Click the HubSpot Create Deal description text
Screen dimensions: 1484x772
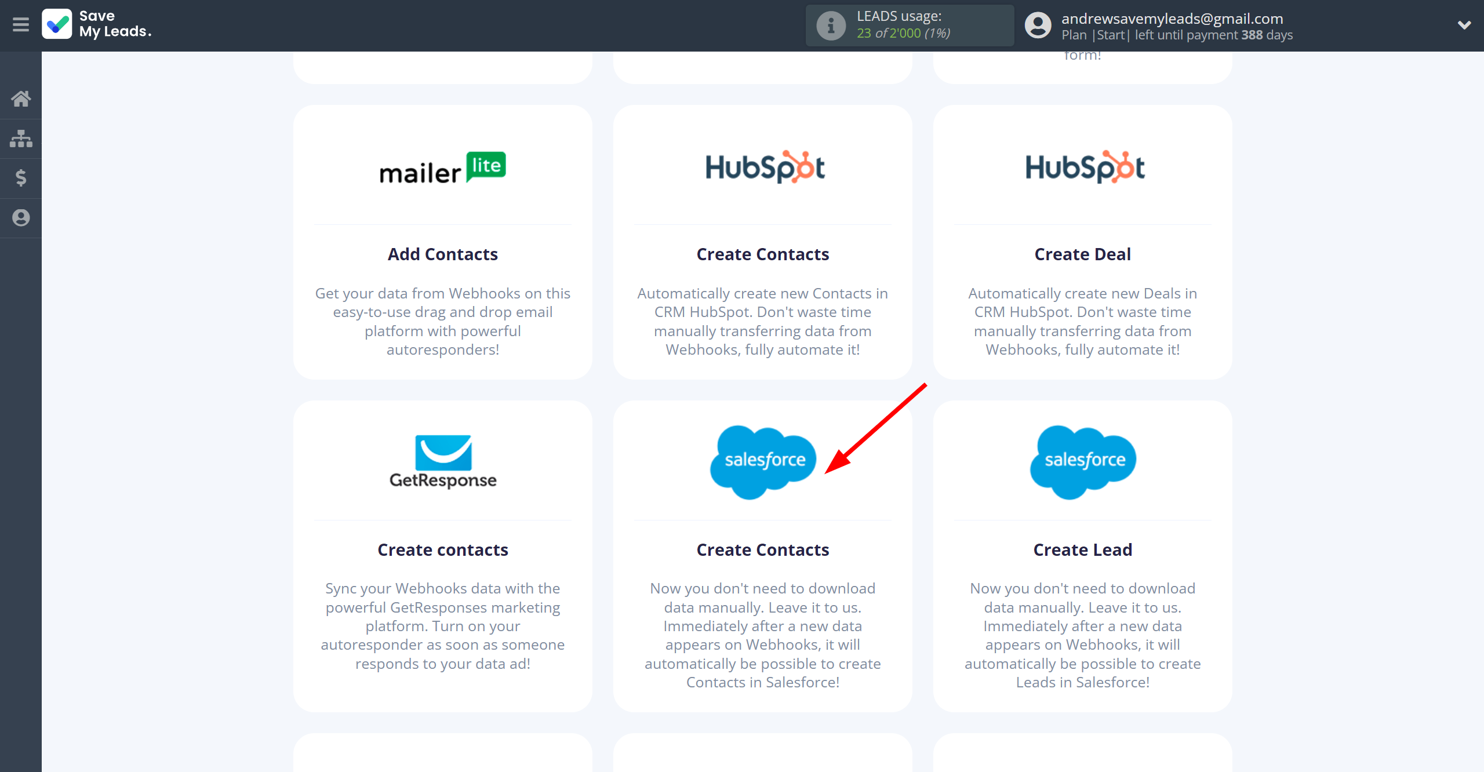(1083, 322)
